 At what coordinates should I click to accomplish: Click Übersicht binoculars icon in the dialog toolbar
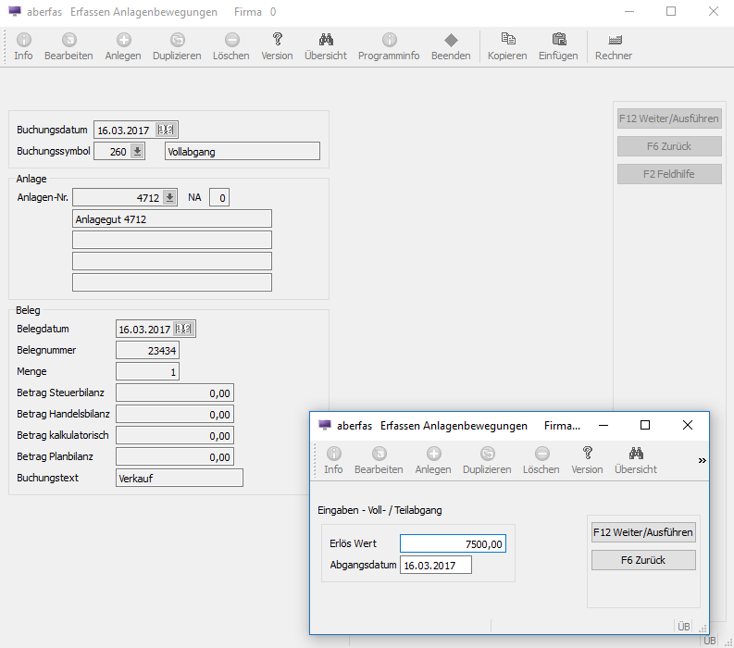[x=636, y=455]
